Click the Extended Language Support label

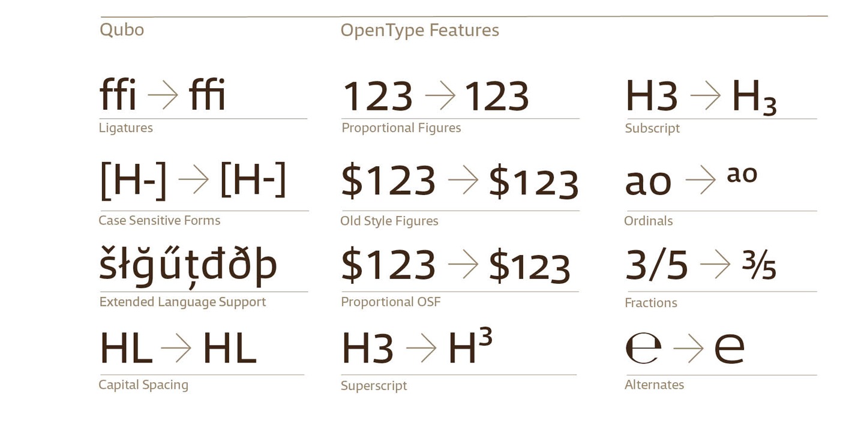(x=182, y=302)
